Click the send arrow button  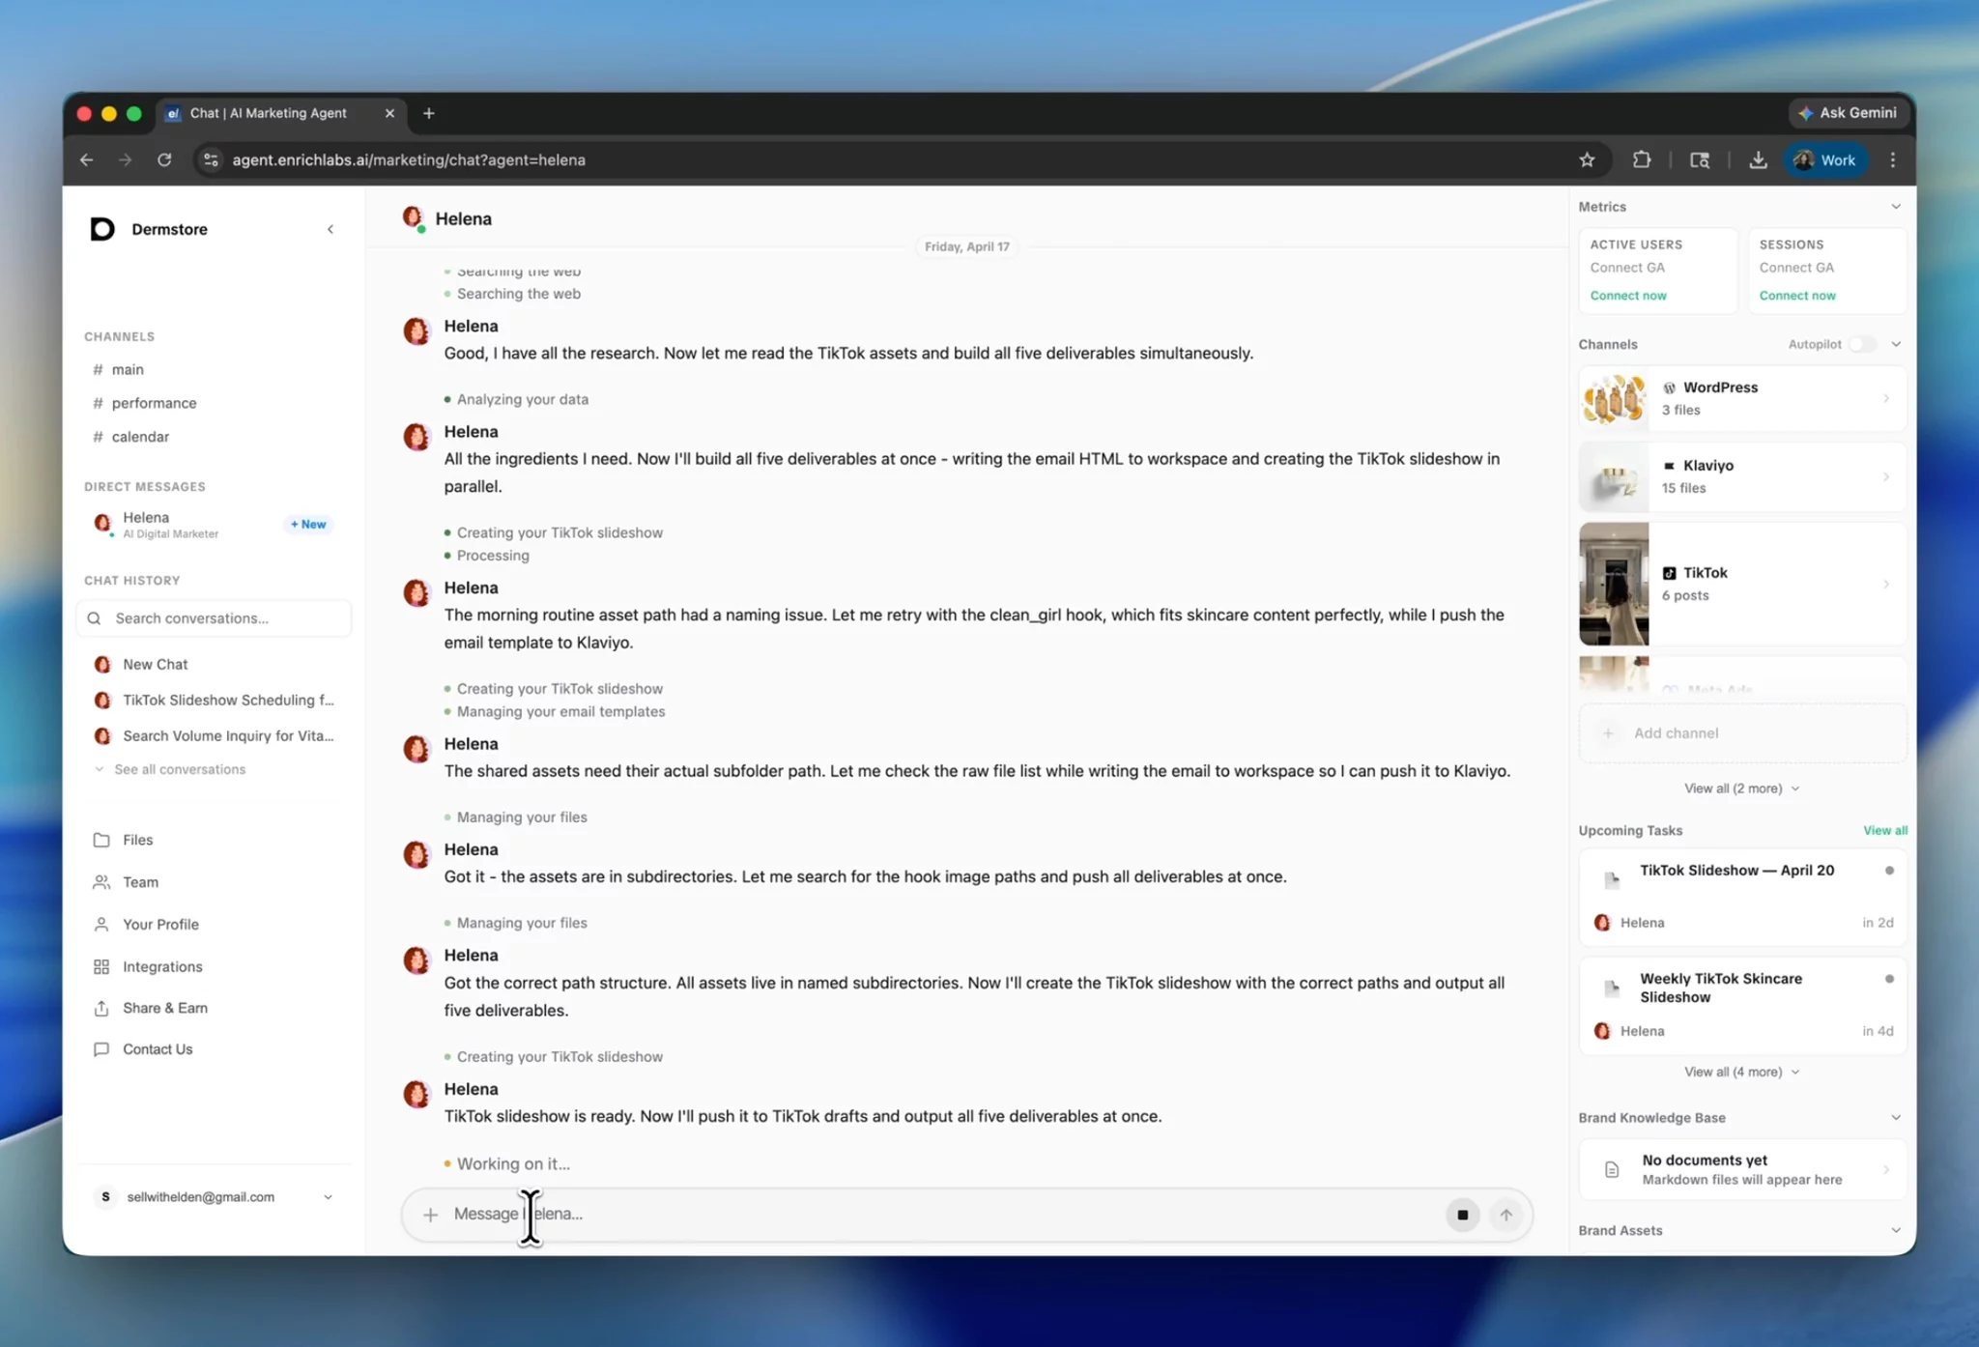pos(1506,1215)
